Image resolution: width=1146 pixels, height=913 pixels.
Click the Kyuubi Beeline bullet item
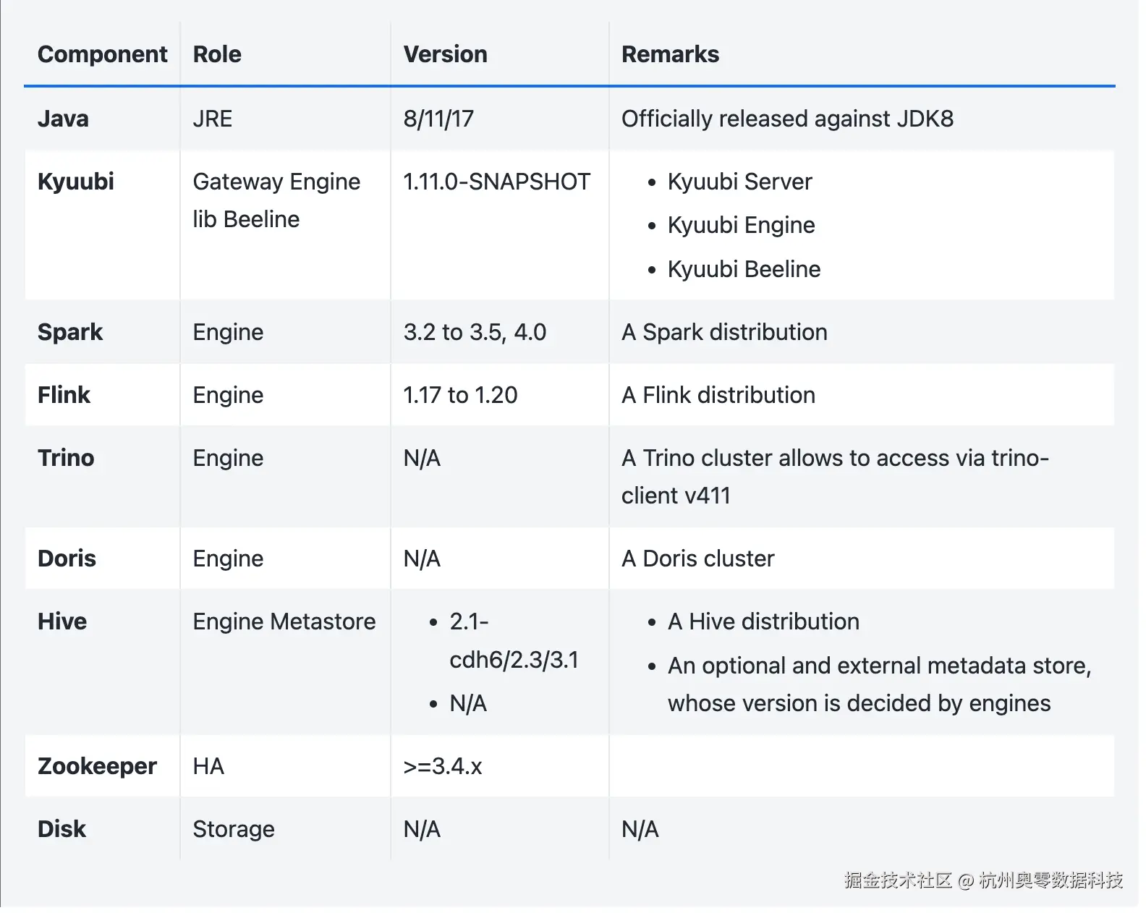click(744, 269)
